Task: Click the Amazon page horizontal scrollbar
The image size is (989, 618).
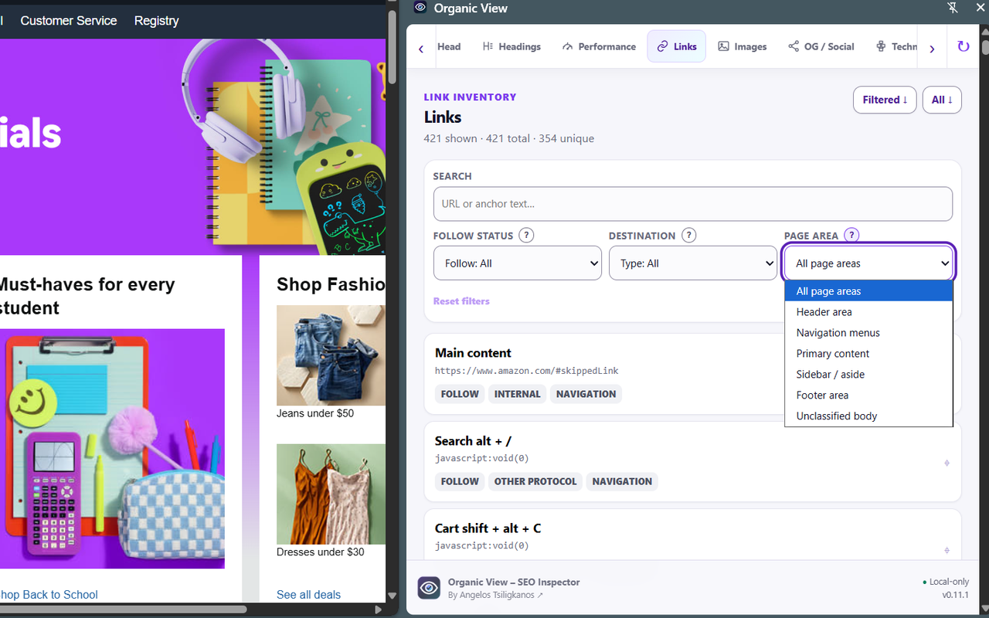Action: [x=124, y=610]
